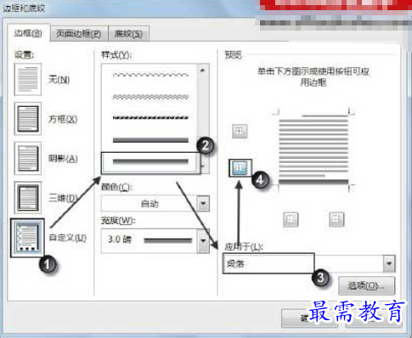Click the 自定义(U) custom border setting icon
Screen dimensions: 412x338
27,238
